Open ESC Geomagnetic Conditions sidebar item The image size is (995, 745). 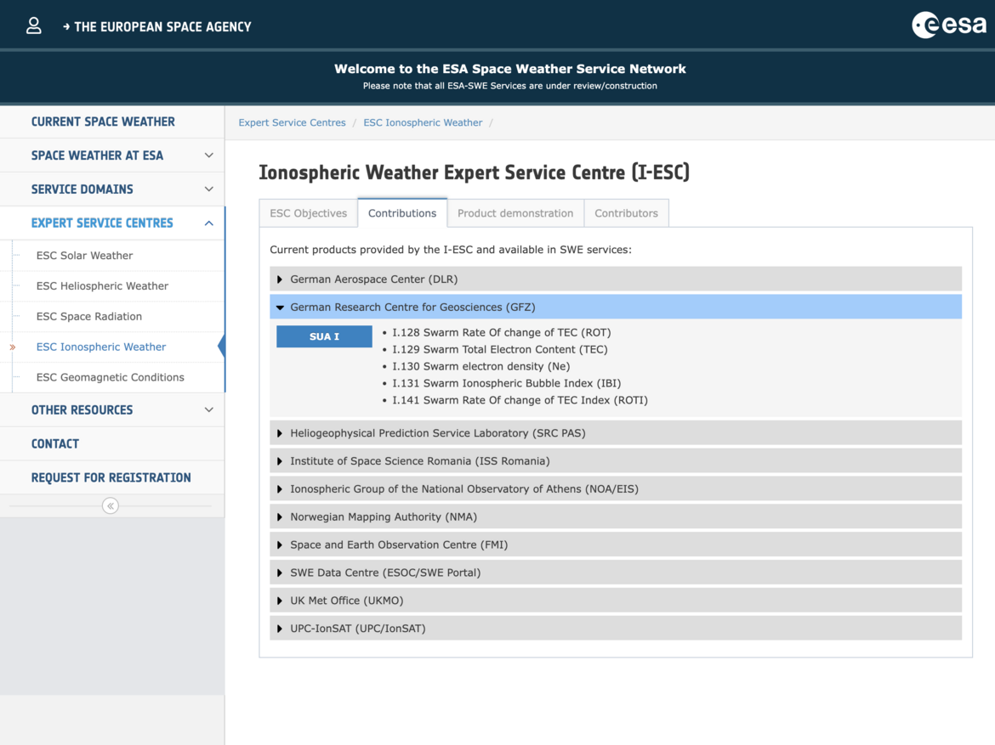(x=110, y=377)
